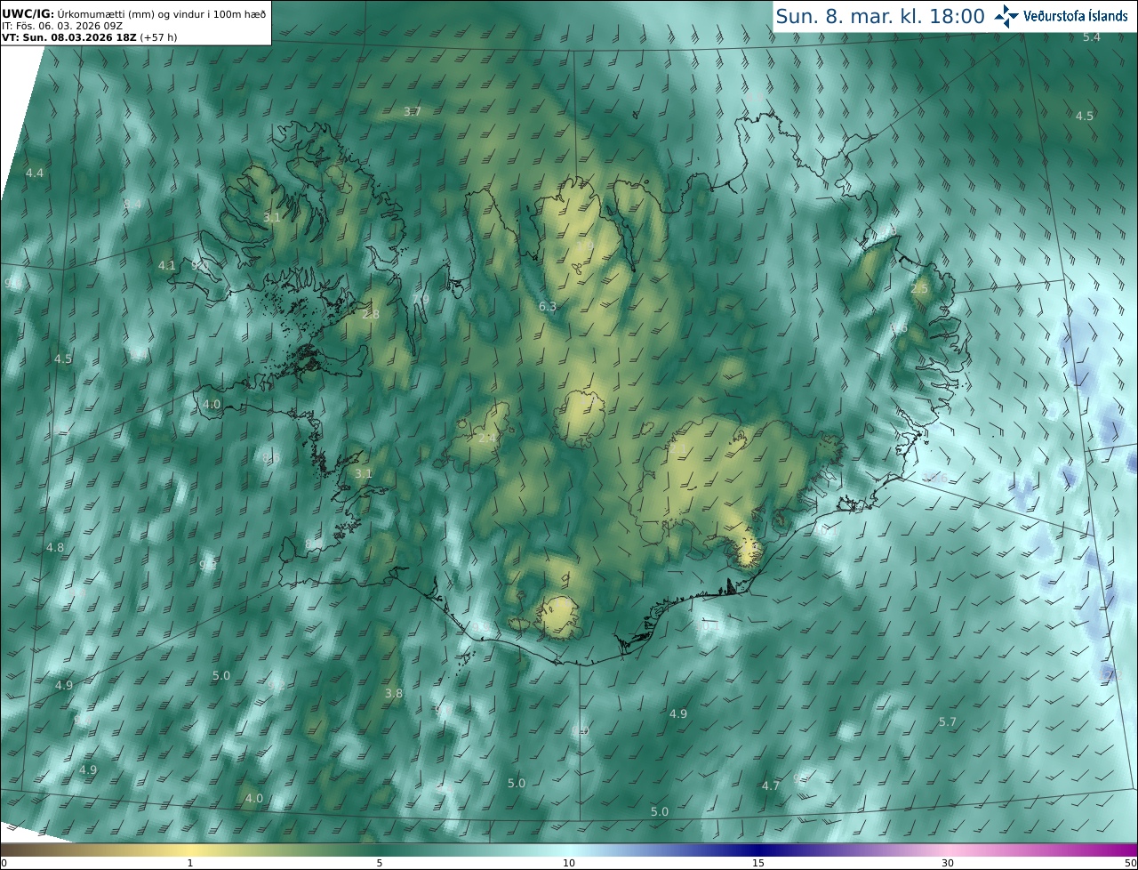
Task: Click the 2.8 value label
Action: coord(371,314)
